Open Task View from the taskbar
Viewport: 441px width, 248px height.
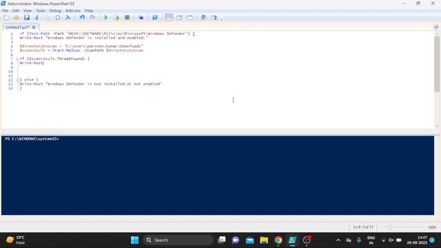(222, 240)
